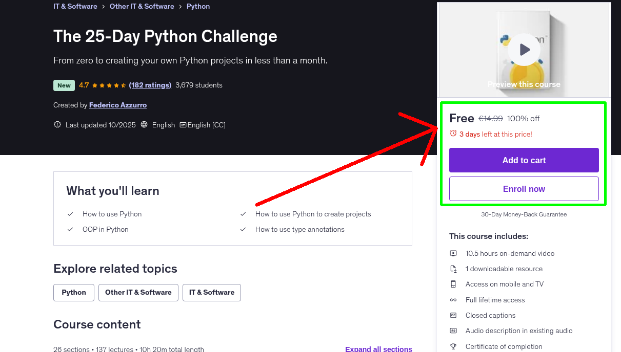
Task: Click the downloadable resource icon
Action: (453, 269)
